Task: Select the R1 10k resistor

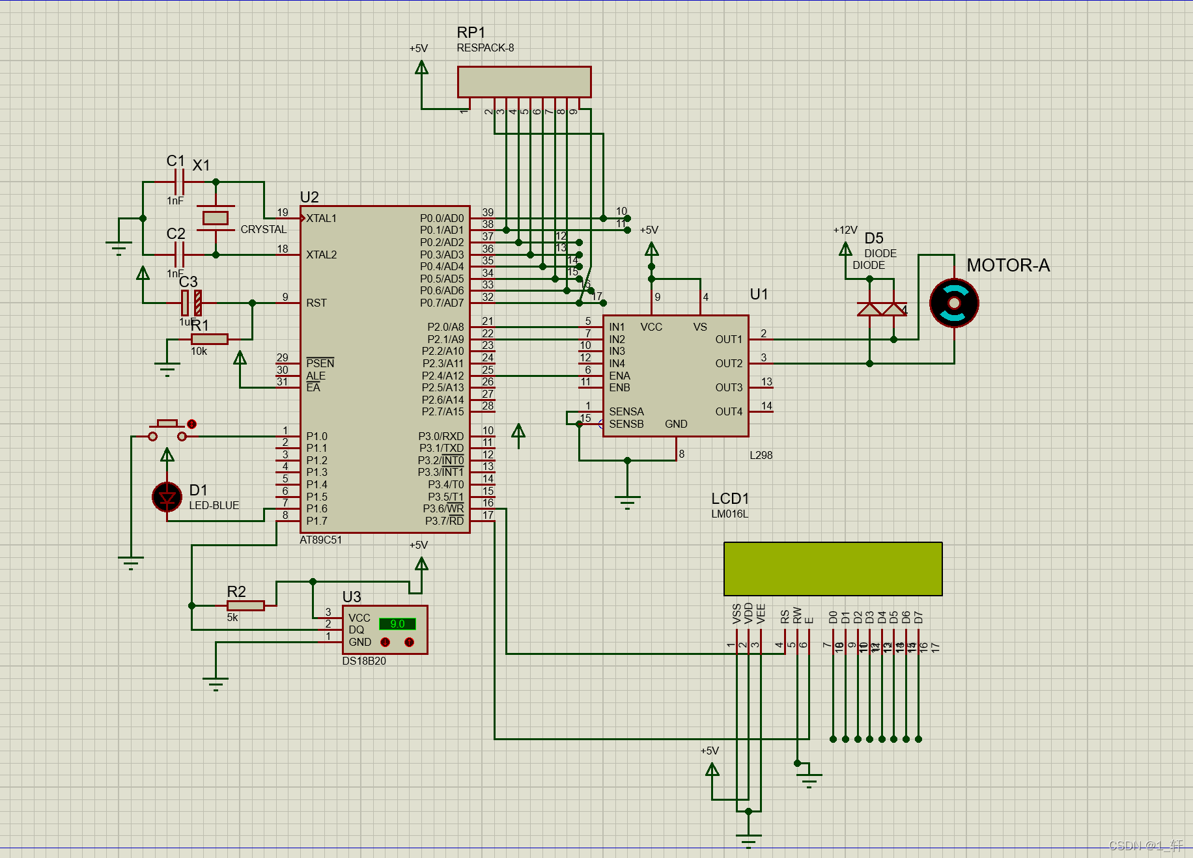Action: point(209,339)
